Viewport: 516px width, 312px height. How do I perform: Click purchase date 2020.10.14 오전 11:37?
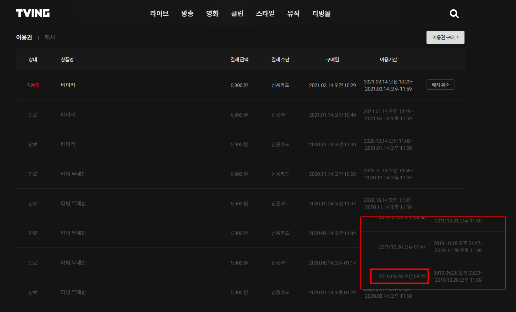point(332,204)
